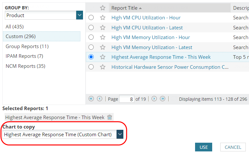Show IPAM Reports group
The height and width of the screenshot is (154, 249).
(x=25, y=56)
